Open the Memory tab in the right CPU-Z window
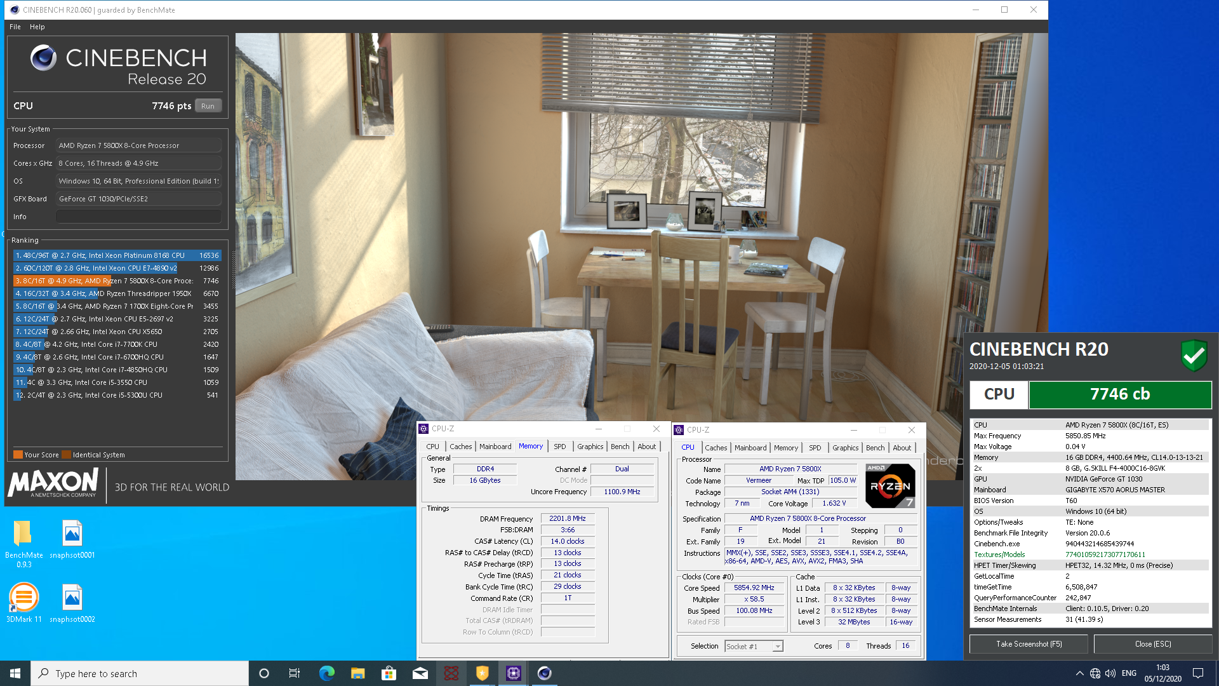The width and height of the screenshot is (1219, 686). coord(786,448)
